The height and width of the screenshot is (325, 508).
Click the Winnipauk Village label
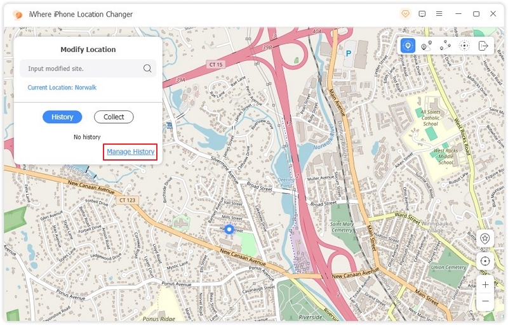click(x=434, y=227)
